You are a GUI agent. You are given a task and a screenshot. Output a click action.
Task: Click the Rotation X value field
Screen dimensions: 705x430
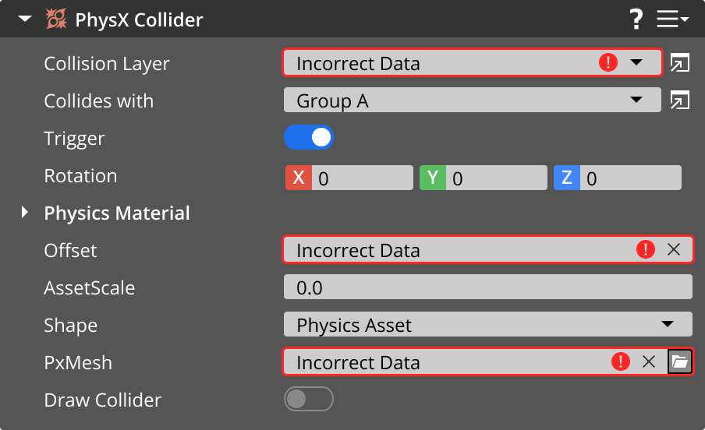click(362, 178)
